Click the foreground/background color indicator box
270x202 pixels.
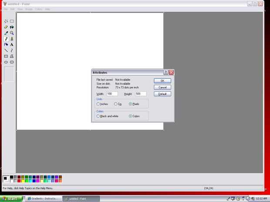coord(6,179)
